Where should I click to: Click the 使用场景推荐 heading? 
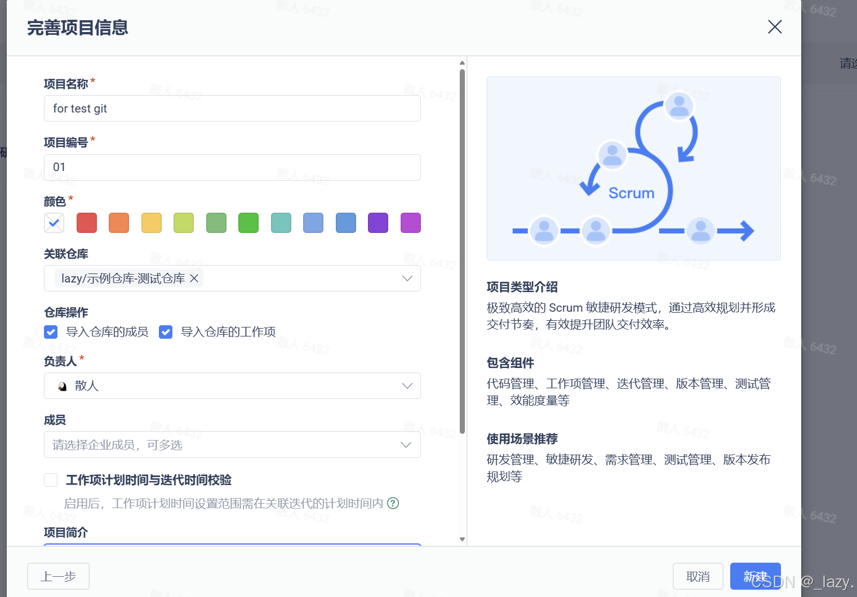[x=522, y=439]
